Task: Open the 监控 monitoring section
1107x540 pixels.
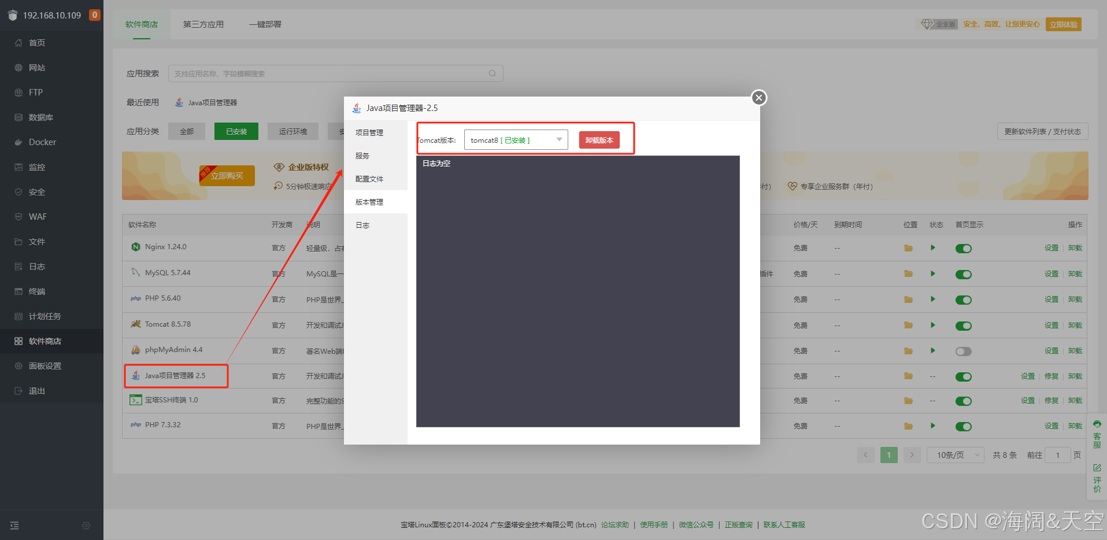Action: point(38,167)
